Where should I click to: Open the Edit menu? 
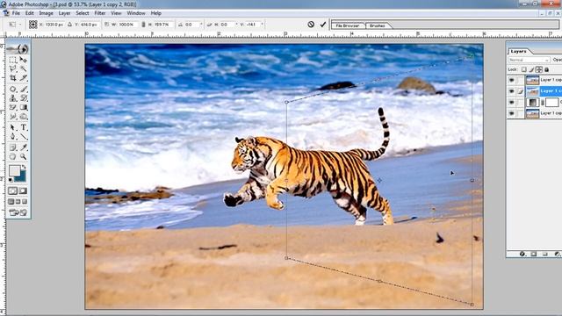29,13
